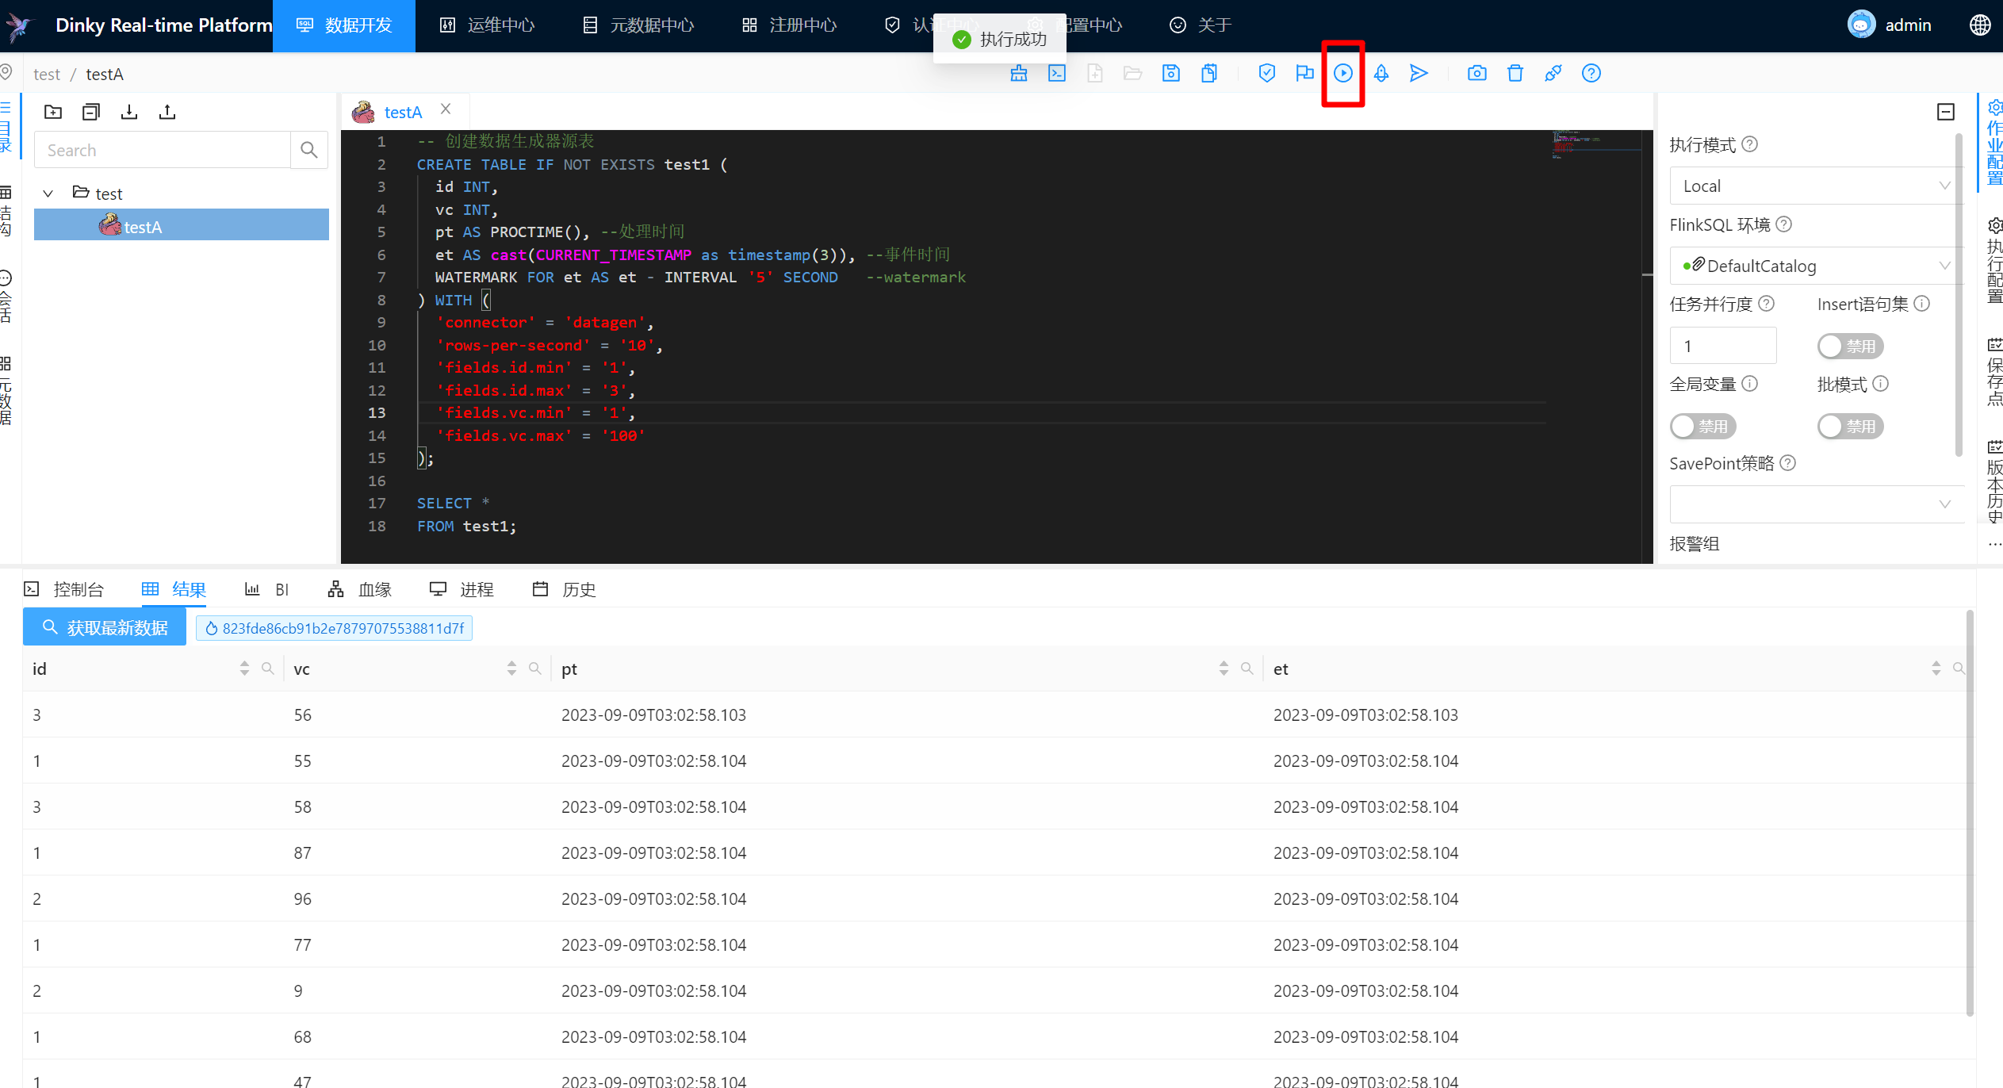Screen dimensions: 2003x1088
Task: Click the search magnifier button in catalog
Action: (309, 150)
